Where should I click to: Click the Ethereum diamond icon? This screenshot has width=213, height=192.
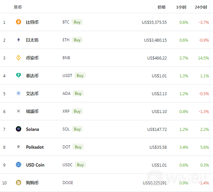[19, 40]
